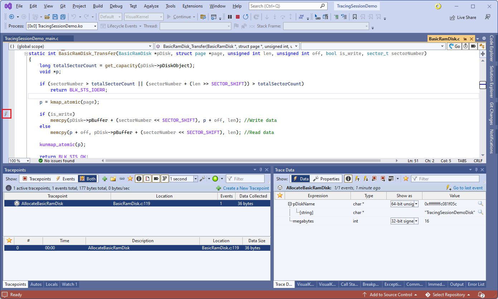Open the '1 second' interval dropdown
Image resolution: width=498 pixels, height=299 pixels.
point(195,179)
